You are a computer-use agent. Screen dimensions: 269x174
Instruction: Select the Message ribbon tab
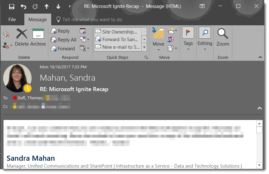click(37, 20)
